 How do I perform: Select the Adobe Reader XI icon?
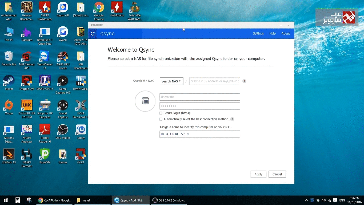tap(45, 134)
